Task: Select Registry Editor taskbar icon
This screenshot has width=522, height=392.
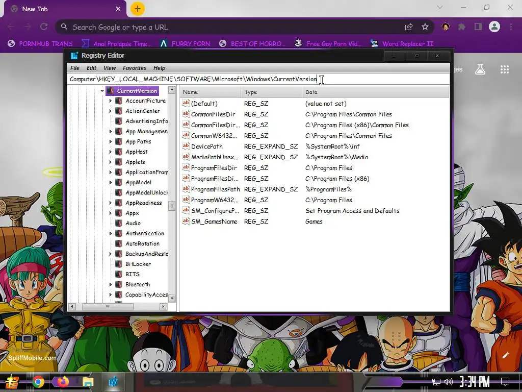Action: [x=113, y=382]
